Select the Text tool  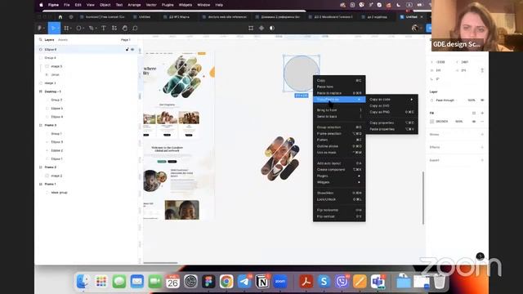pos(104,28)
